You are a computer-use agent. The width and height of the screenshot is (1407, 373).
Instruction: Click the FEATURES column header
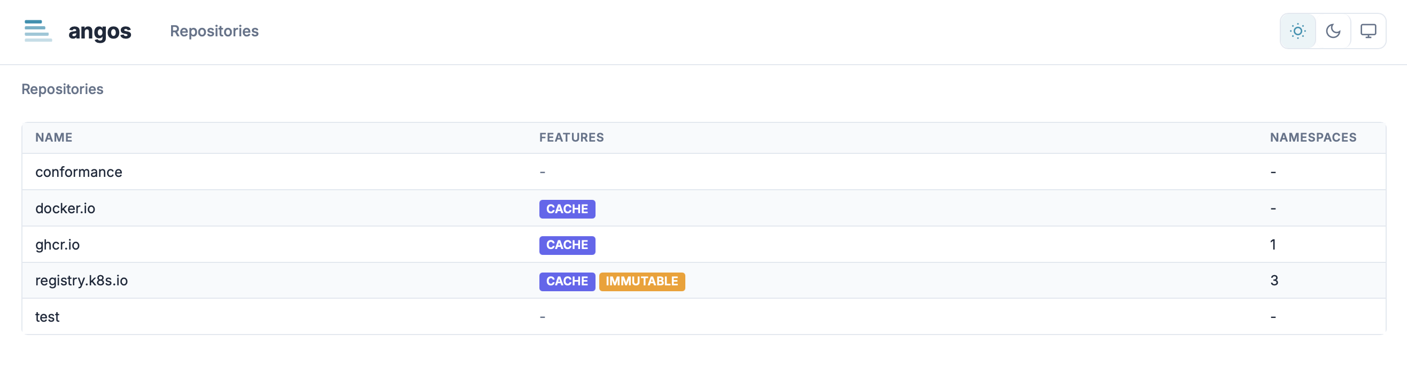571,137
